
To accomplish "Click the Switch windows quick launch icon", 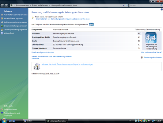I will point(13,121).
